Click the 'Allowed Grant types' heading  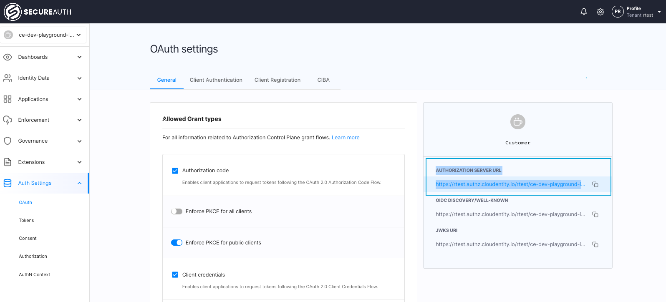[192, 119]
